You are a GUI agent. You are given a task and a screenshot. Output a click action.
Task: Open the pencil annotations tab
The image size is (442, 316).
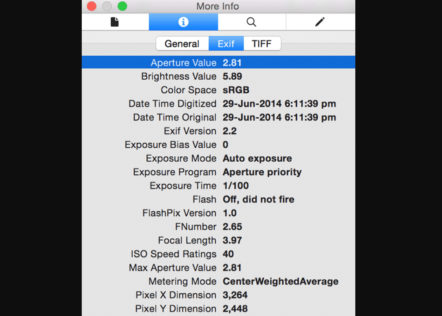point(320,22)
